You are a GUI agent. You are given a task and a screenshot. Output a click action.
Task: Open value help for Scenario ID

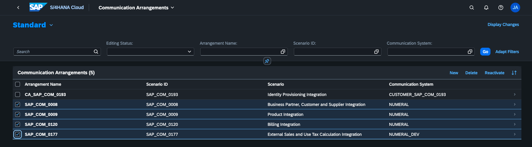377,52
